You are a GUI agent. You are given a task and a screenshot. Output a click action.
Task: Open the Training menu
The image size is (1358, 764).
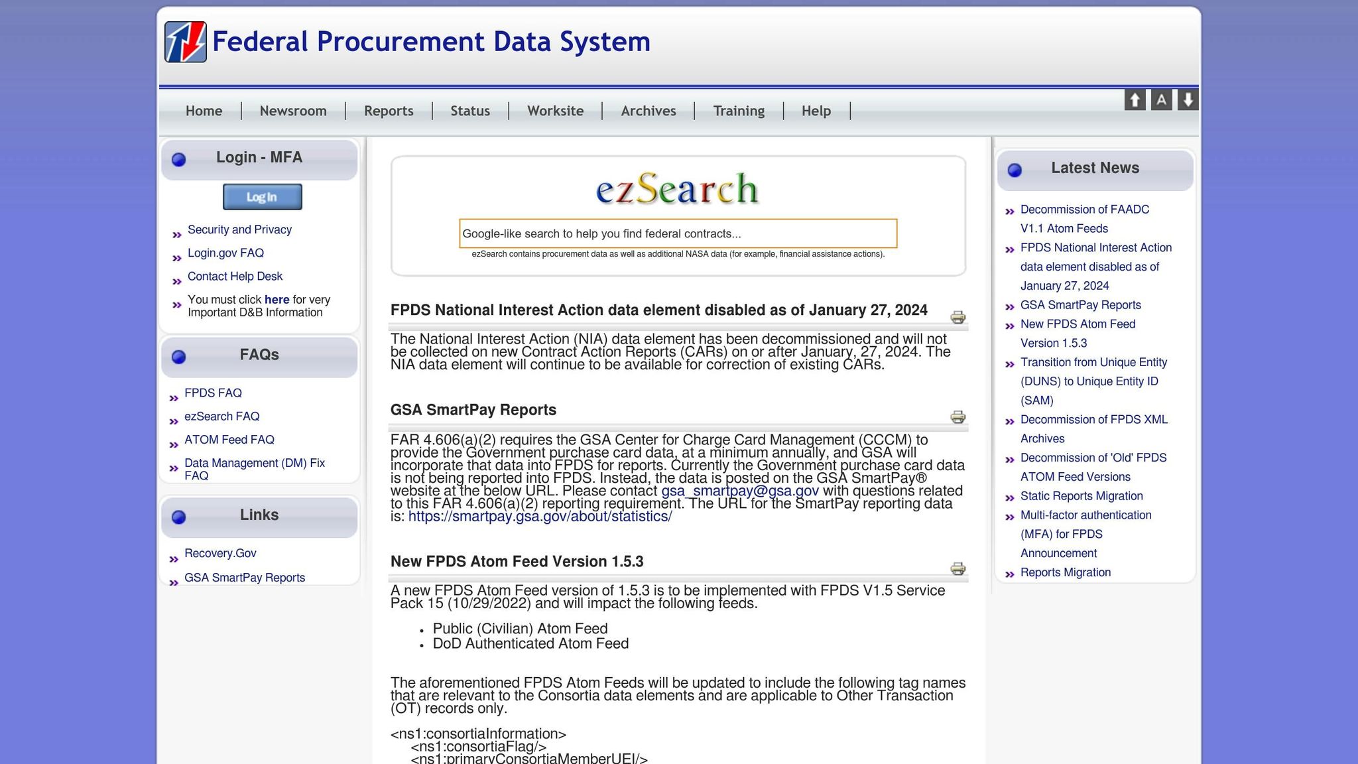(739, 111)
